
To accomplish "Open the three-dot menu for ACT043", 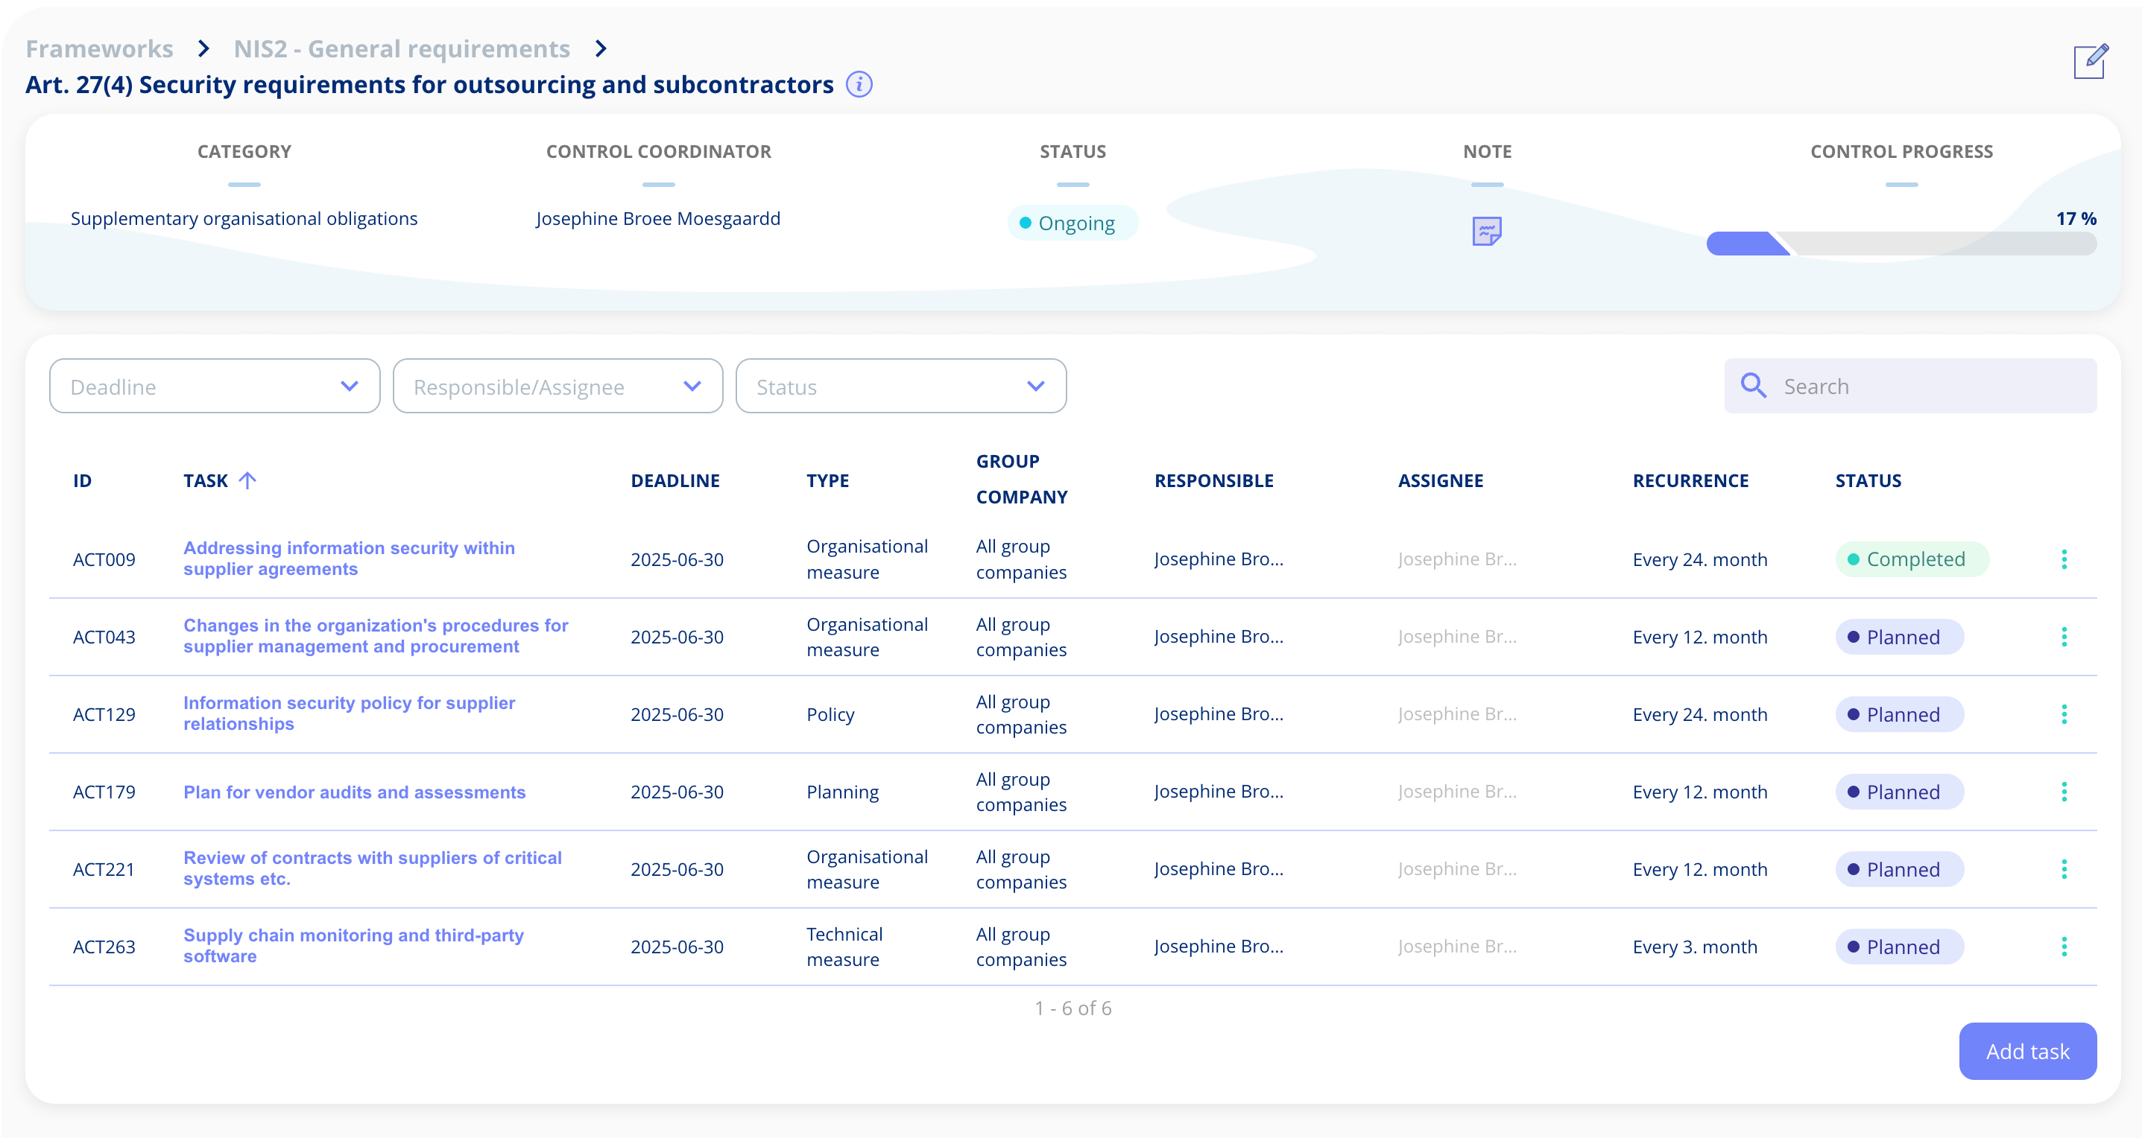I will click(x=2064, y=637).
